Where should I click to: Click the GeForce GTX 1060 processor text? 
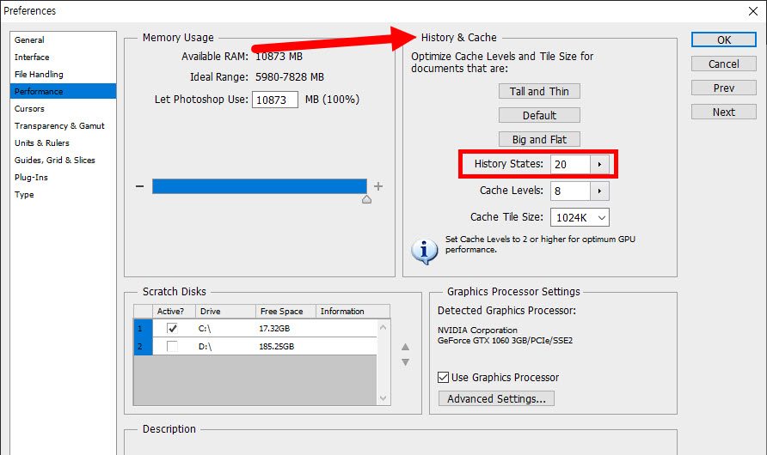[x=505, y=341]
